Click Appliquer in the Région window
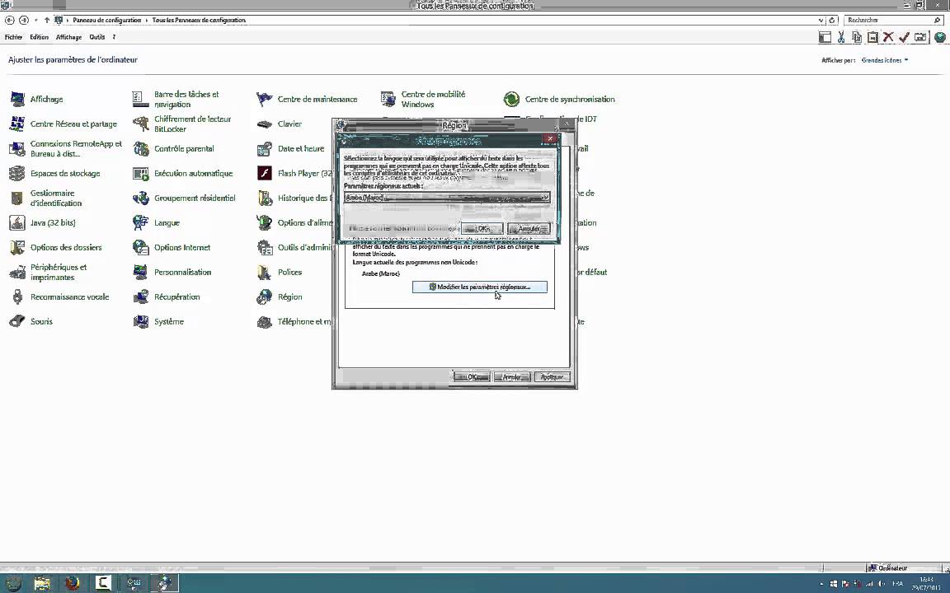Viewport: 950px width, 593px height. click(x=552, y=377)
